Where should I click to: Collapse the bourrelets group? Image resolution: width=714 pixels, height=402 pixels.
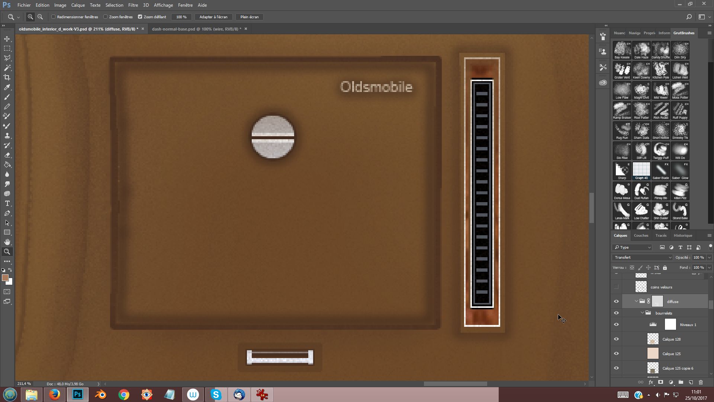point(642,313)
